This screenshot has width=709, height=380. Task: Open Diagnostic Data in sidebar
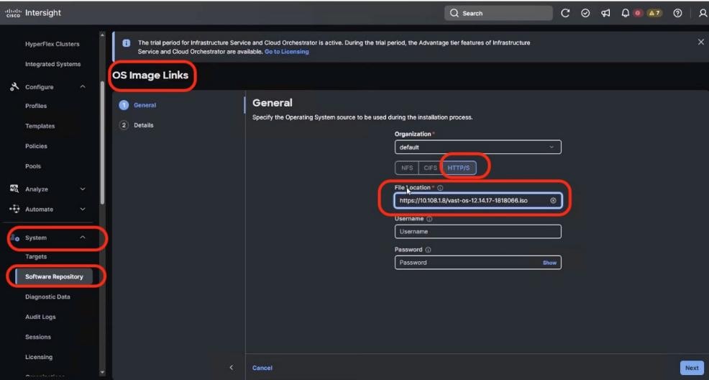pyautogui.click(x=47, y=297)
